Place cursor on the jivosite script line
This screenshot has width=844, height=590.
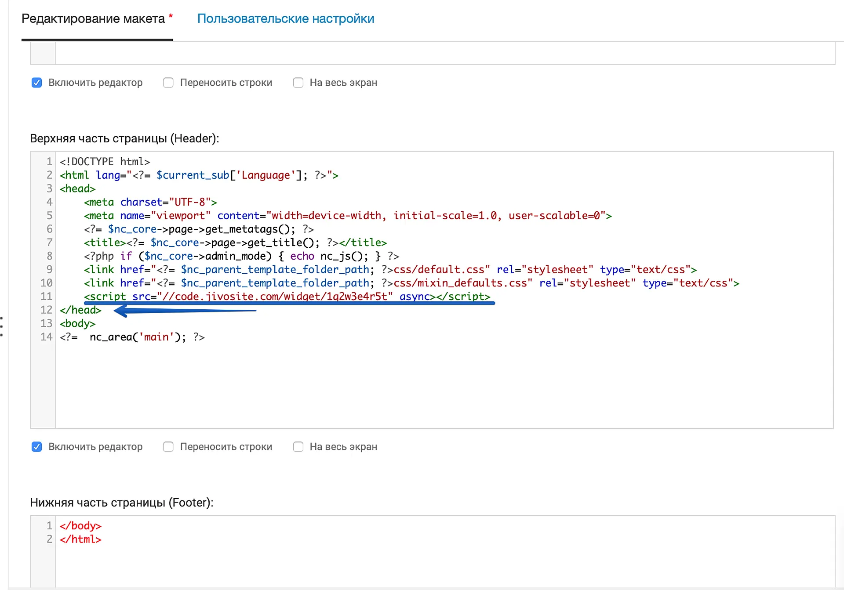(287, 297)
